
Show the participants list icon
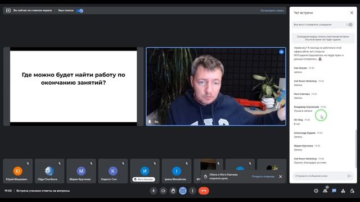325,191
